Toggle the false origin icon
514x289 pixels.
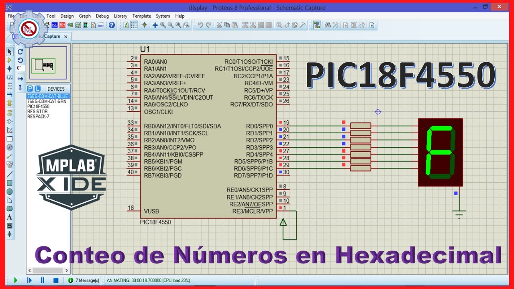pos(144,25)
